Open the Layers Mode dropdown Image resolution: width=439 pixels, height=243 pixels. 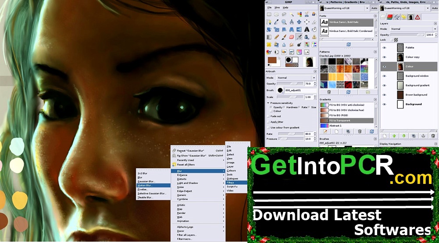(413, 29)
